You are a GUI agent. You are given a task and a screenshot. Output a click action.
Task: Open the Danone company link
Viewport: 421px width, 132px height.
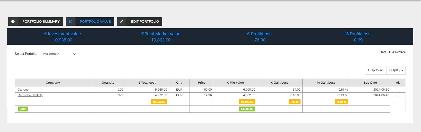tap(23, 90)
